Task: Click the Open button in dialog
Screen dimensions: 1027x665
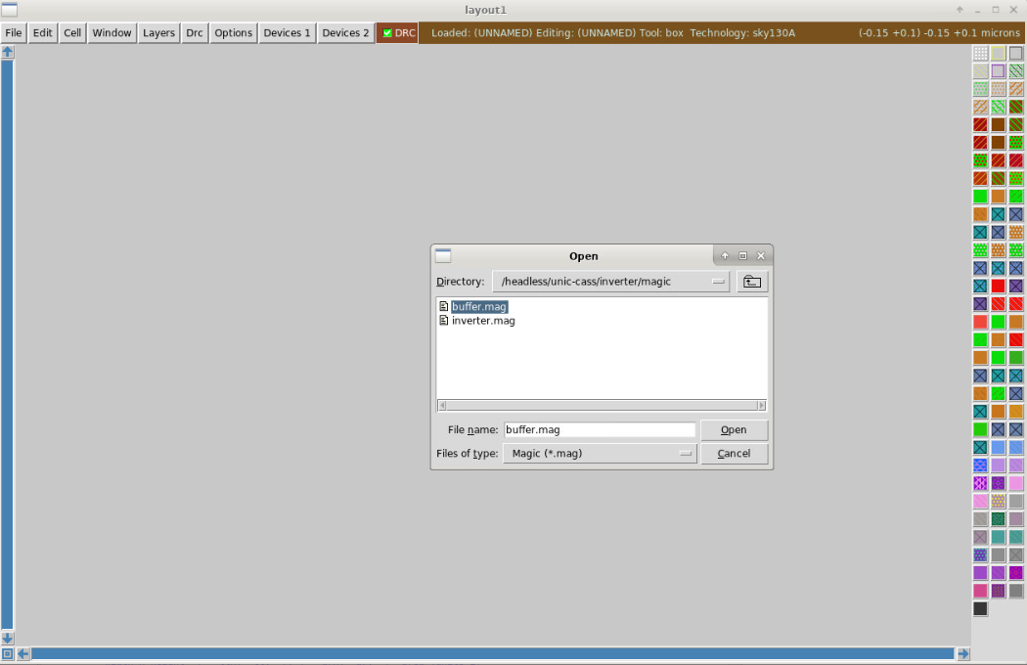Action: pos(734,429)
